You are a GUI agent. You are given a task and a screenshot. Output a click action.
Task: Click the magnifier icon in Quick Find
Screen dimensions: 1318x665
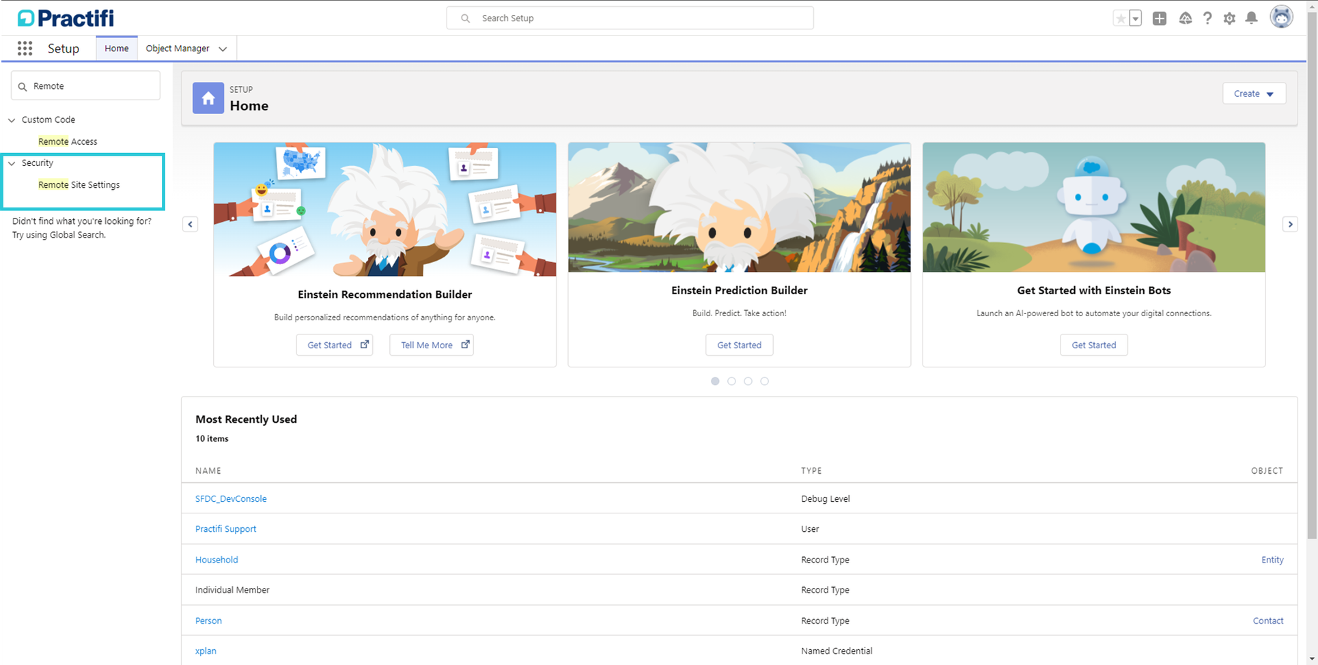[23, 87]
